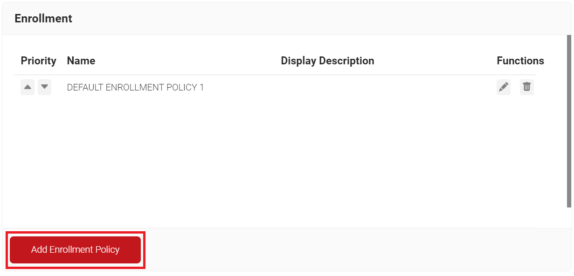Click the Functions column header
This screenshot has height=276, width=574.
pos(520,61)
